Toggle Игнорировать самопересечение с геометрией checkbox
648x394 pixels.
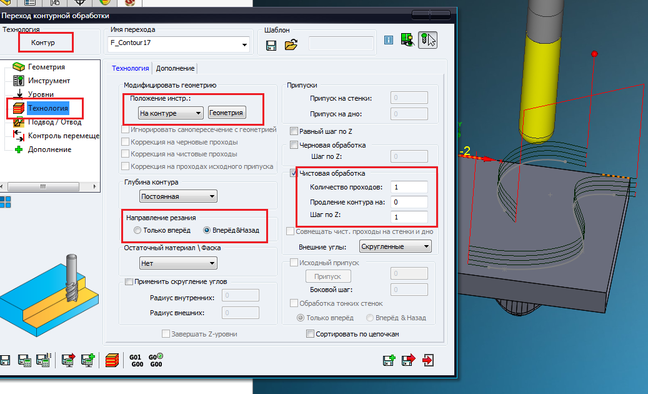coord(125,129)
